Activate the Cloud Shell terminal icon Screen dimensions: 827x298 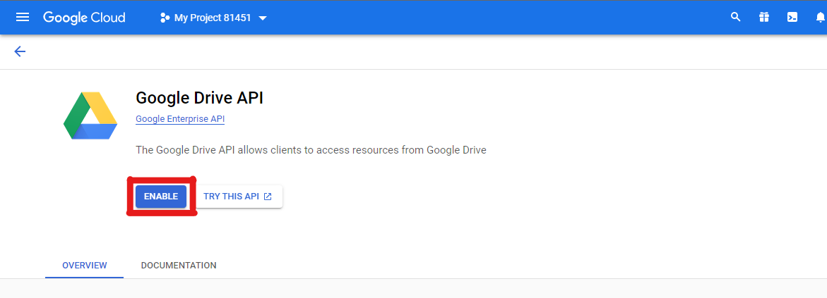792,18
